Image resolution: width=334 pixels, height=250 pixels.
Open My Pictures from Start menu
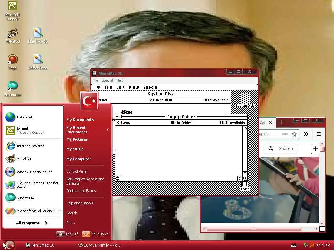point(77,139)
